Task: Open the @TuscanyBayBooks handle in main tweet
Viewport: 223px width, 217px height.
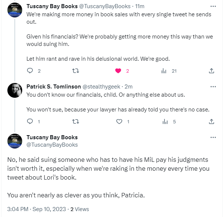Action: tap(52, 145)
